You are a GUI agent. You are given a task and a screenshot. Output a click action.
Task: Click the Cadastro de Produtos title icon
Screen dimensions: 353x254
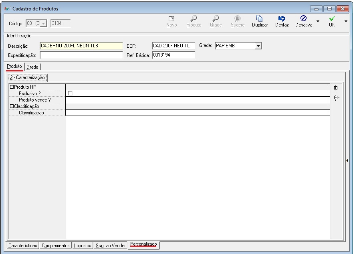[7, 9]
